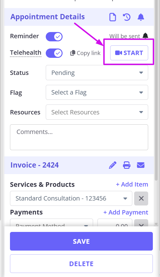Add item to Services & Products
160x277 pixels.
coord(132,184)
